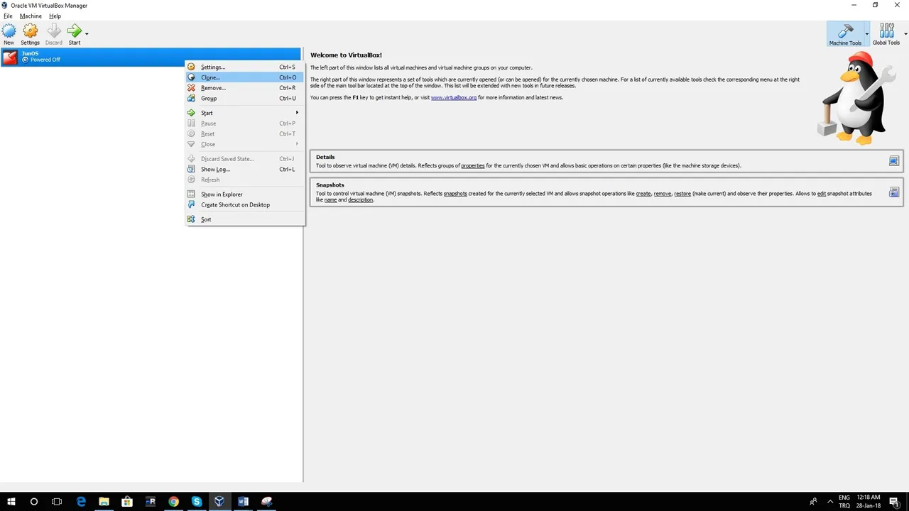Click the restore link in Snapshots description
This screenshot has width=909, height=511.
(x=682, y=193)
